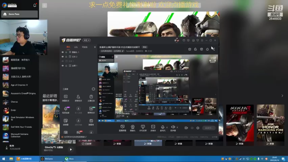Open the hamburger menu in companion title bar
This screenshot has width=288, height=162.
pos(202,40)
